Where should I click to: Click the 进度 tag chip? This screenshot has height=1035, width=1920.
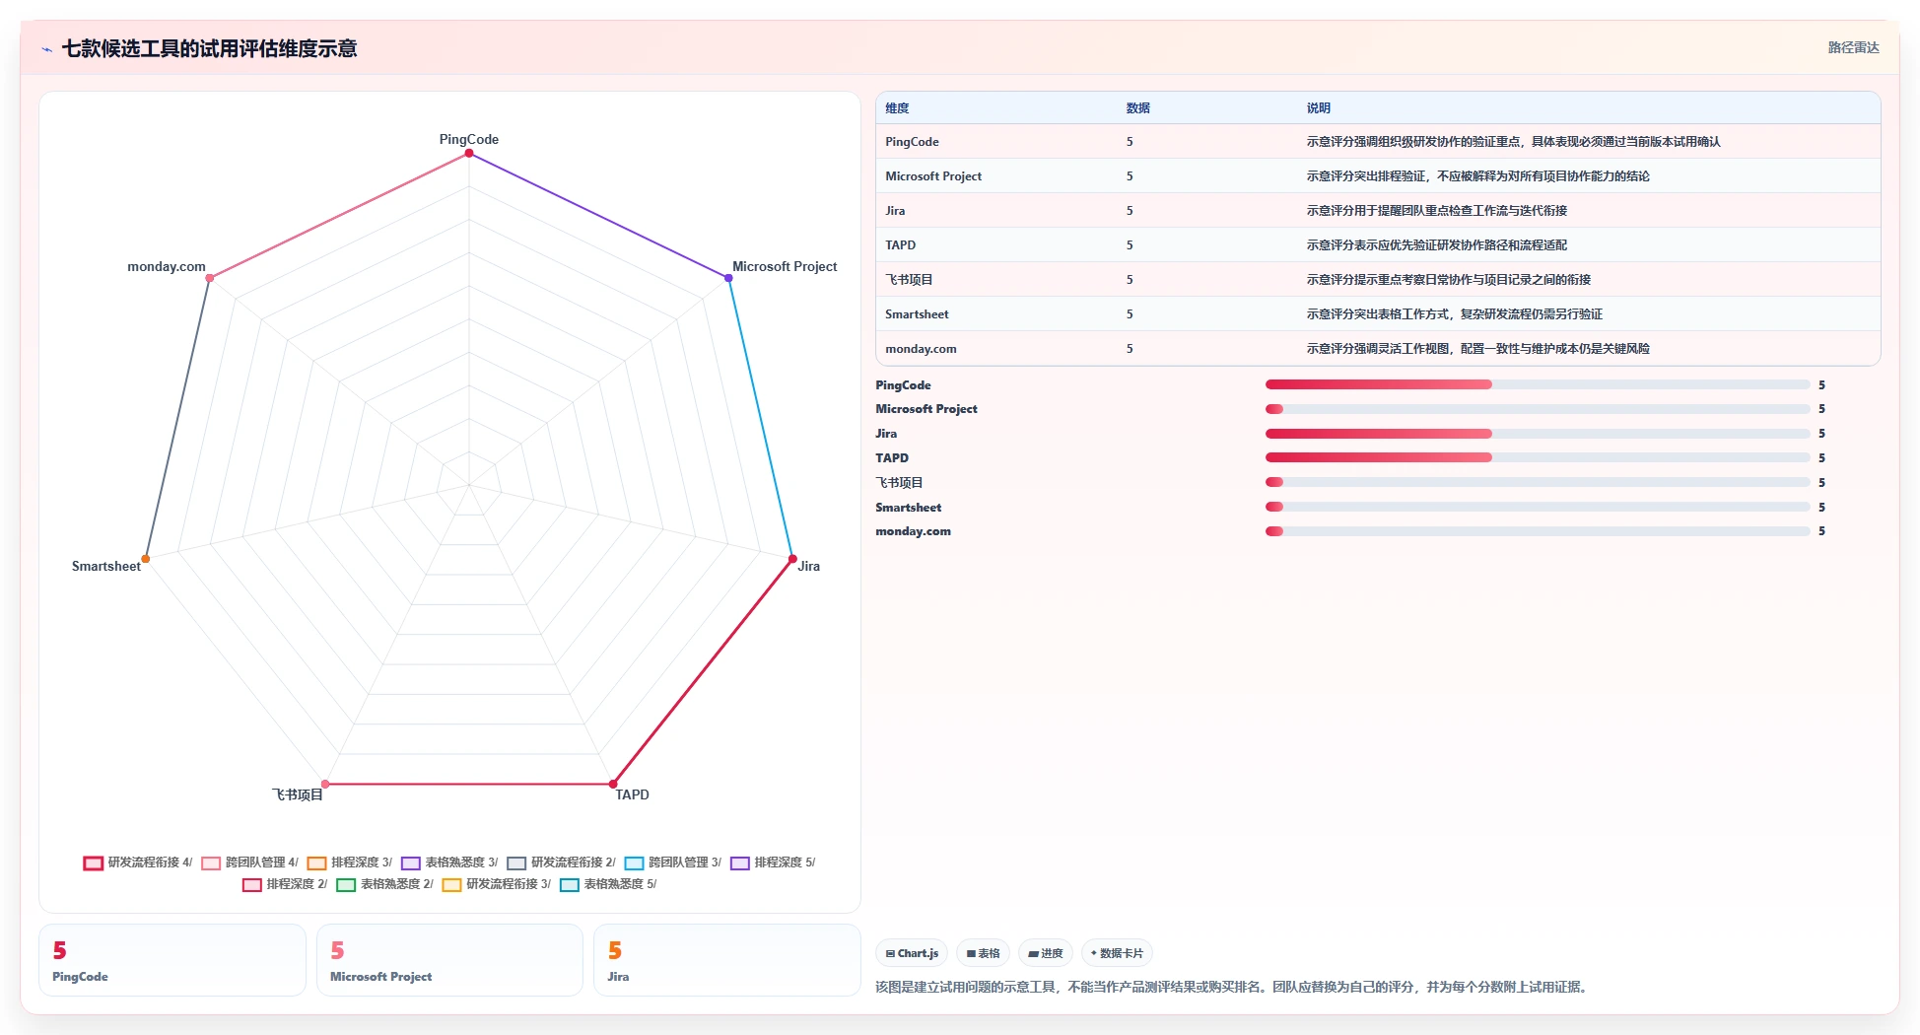(1046, 953)
